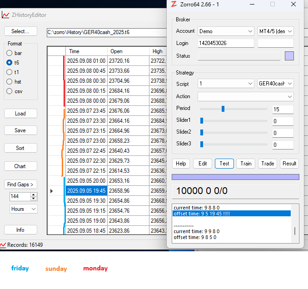
Task: Click the Time column header
Action: pyautogui.click(x=86, y=51)
